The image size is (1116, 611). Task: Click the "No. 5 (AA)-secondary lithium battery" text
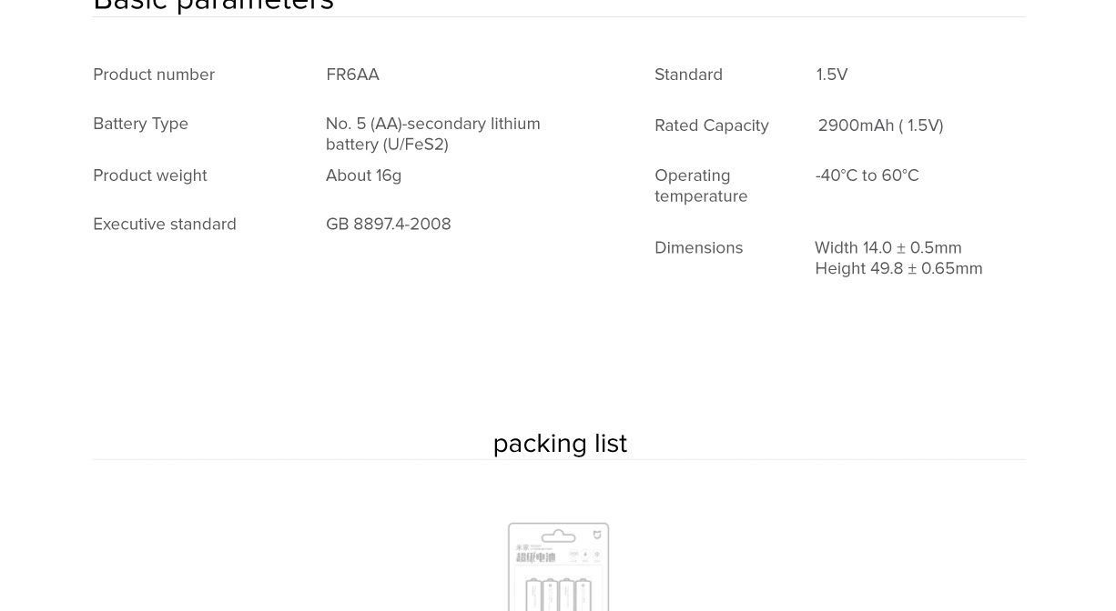click(432, 134)
